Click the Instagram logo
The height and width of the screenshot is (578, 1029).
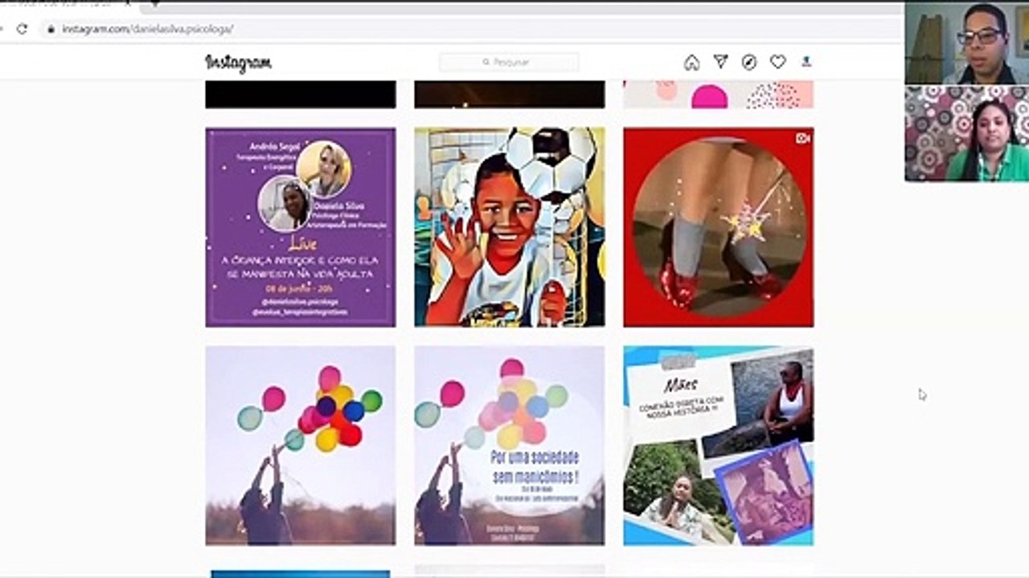[x=239, y=63]
